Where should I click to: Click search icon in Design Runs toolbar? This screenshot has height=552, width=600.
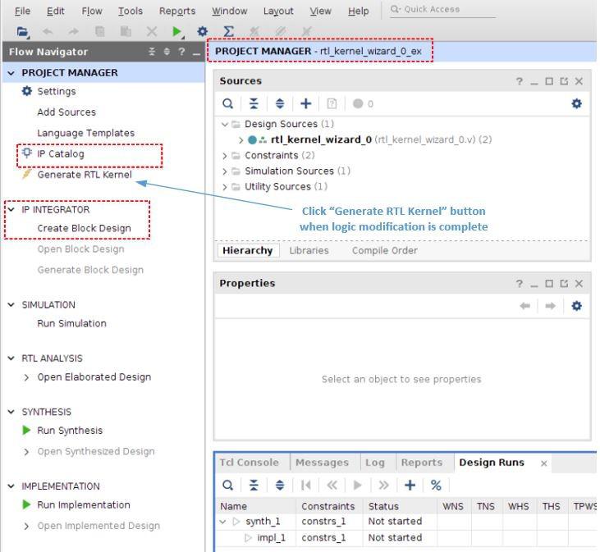click(227, 486)
